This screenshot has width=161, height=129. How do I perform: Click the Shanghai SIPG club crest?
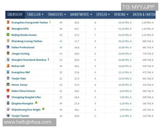(x=8, y=28)
